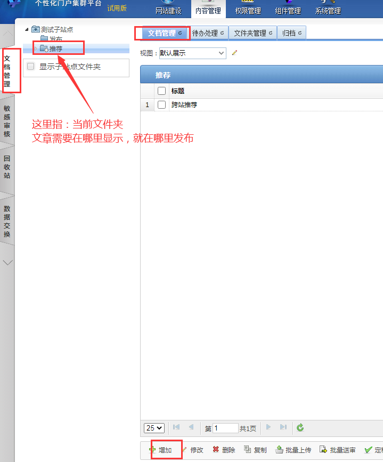Image resolution: width=383 pixels, height=462 pixels.
Task: Click the batch submit for review (批量送审) button
Action: point(337,450)
